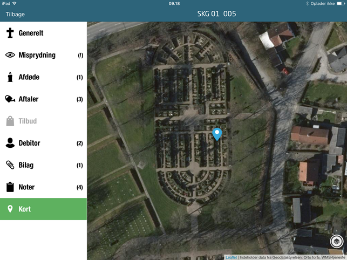Click the (1) count next to Bilag
Viewport: 347px width, 260px height.
click(80, 165)
